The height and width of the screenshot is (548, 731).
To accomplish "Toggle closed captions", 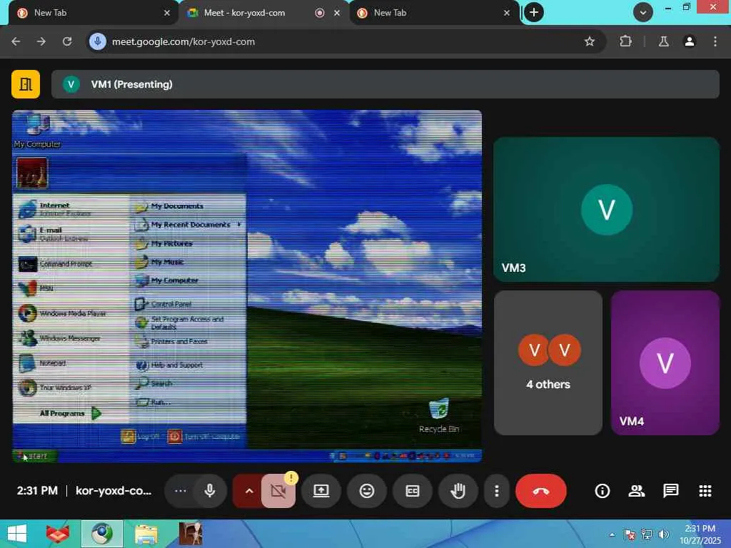I will [x=413, y=491].
